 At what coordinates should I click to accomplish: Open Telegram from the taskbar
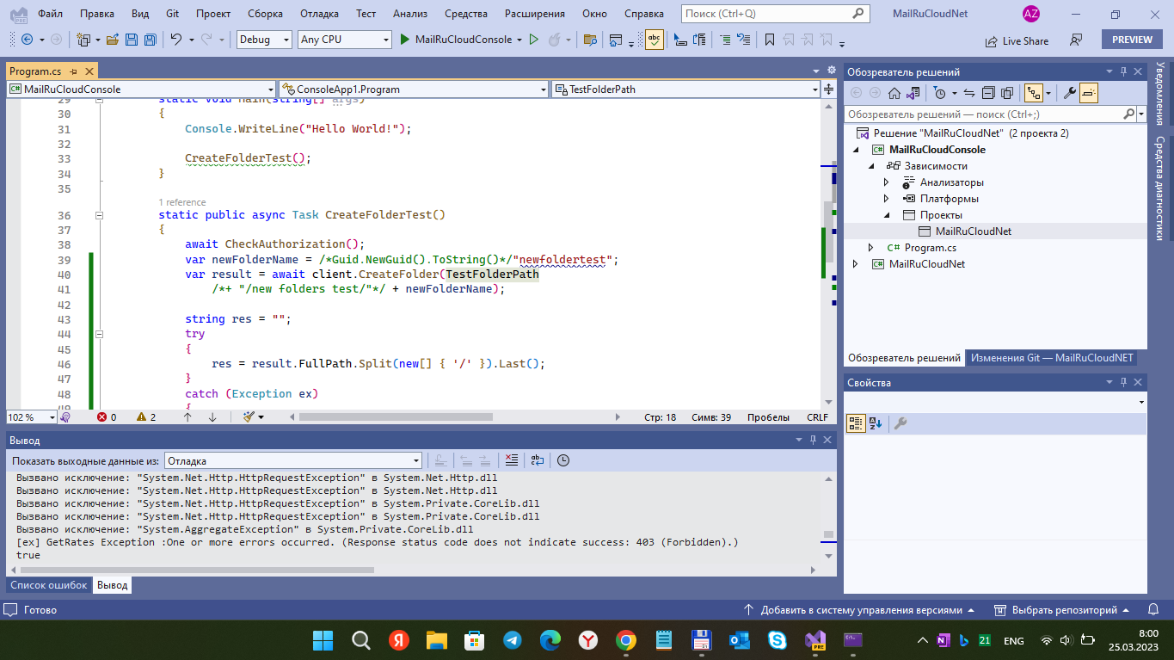[x=513, y=640]
